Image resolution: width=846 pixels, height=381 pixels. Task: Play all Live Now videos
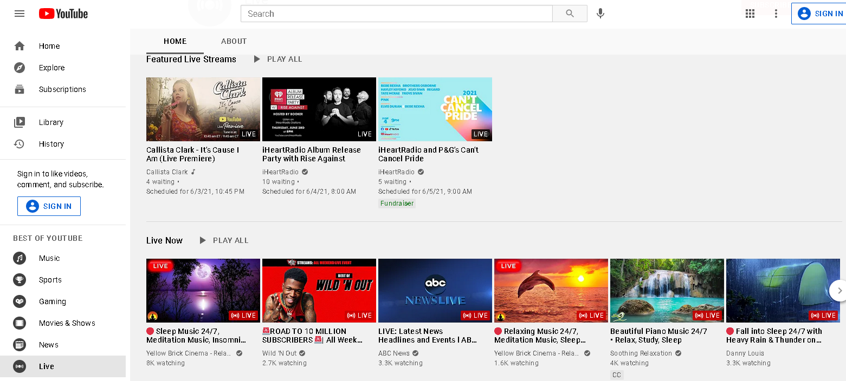point(224,240)
